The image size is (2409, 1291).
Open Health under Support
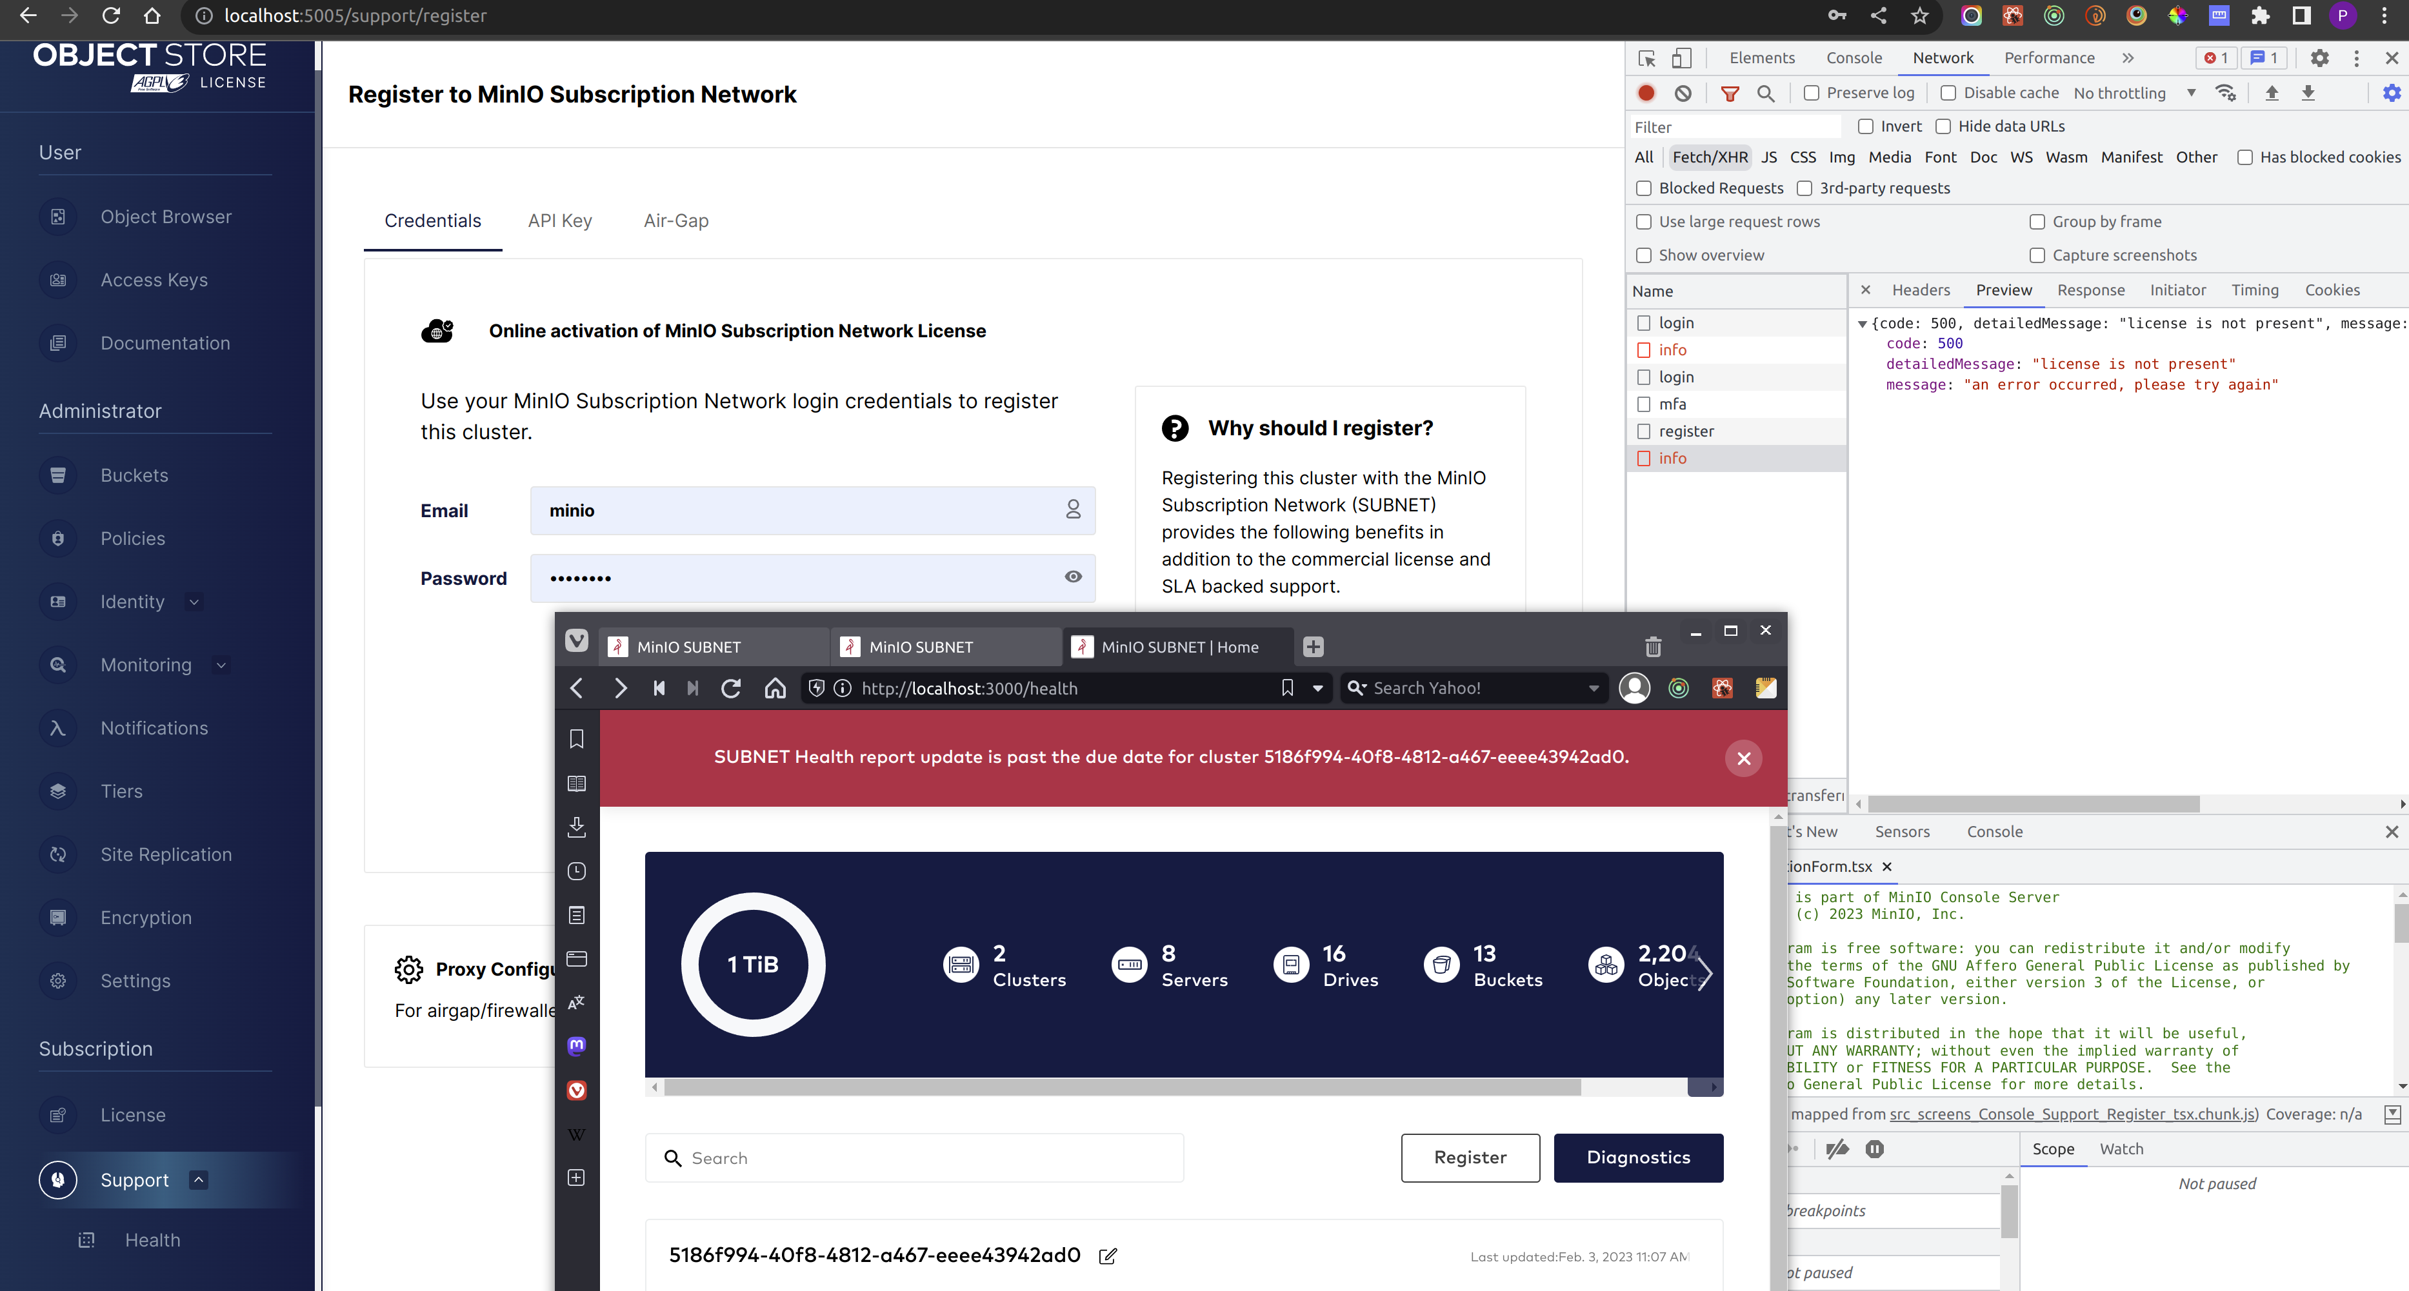pos(152,1239)
